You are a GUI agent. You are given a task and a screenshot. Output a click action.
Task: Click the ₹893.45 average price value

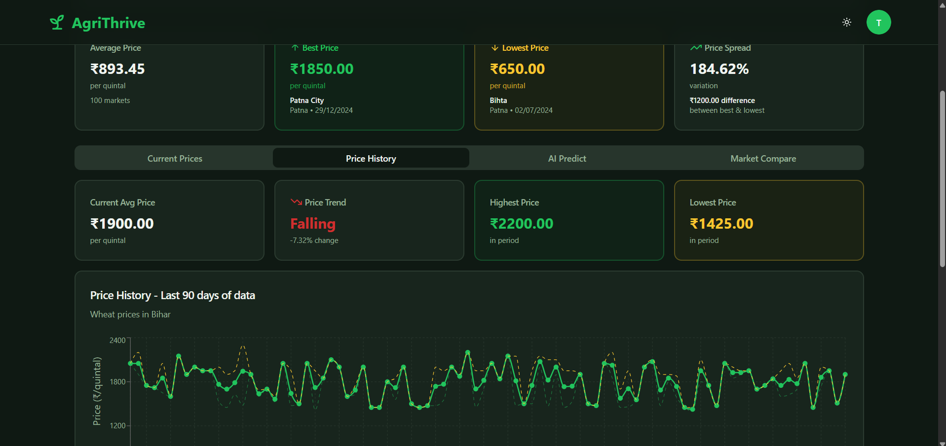click(x=117, y=69)
